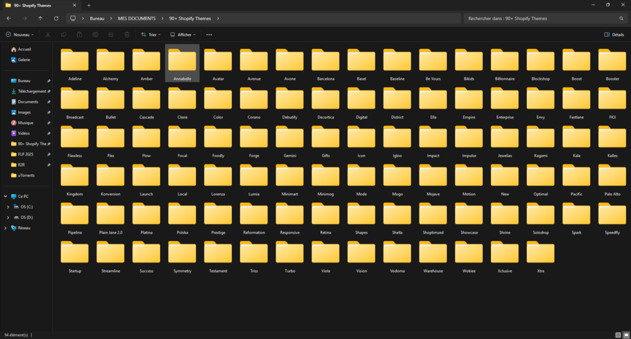Image resolution: width=631 pixels, height=339 pixels.
Task: Select the Reformation folder
Action: [254, 218]
